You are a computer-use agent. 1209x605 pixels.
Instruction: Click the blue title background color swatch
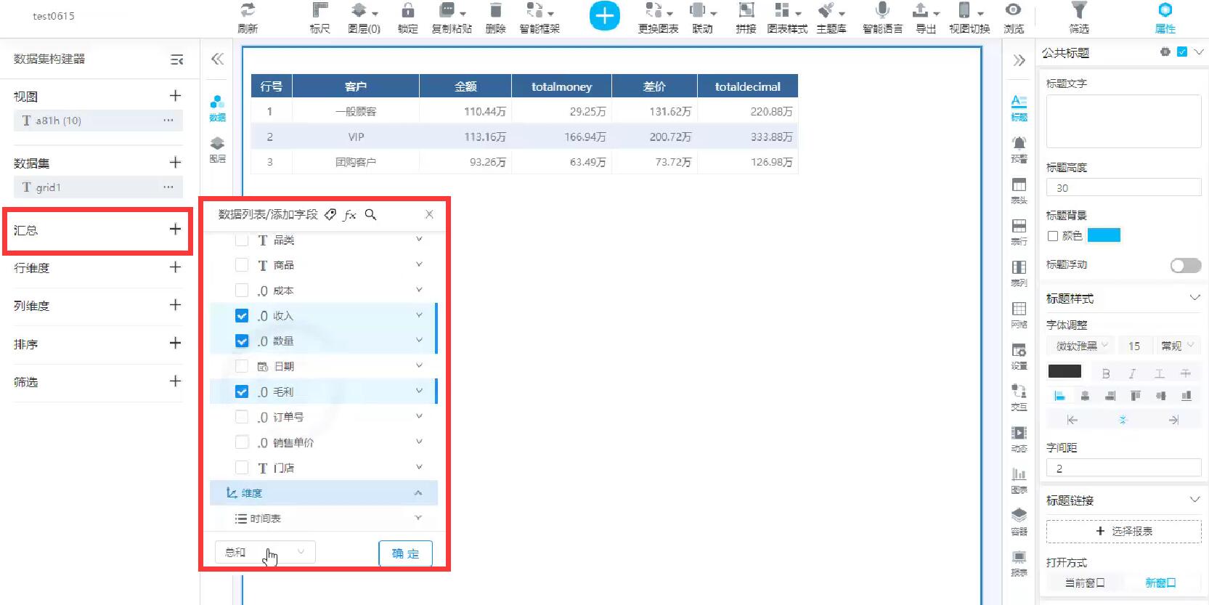click(x=1104, y=235)
